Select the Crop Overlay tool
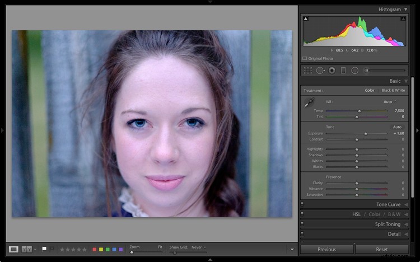Viewport: 420px width, 262px height. 308,71
